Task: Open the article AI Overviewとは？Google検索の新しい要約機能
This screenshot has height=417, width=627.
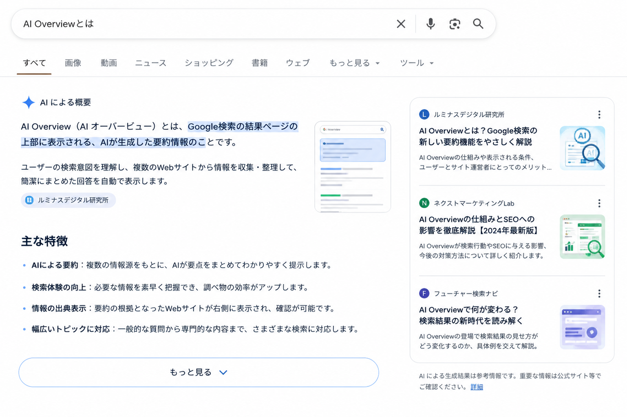Action: pyautogui.click(x=478, y=136)
